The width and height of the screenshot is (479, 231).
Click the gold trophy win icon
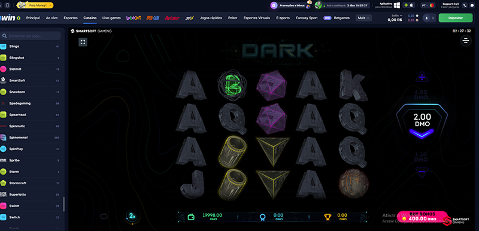(x=328, y=217)
